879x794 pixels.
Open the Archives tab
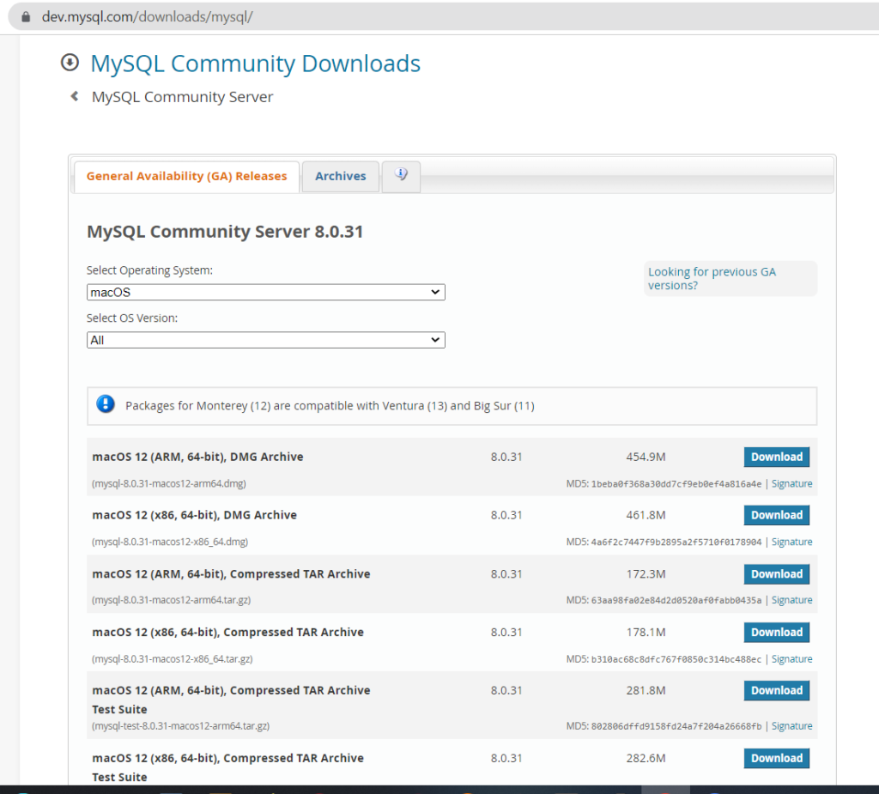click(x=340, y=177)
